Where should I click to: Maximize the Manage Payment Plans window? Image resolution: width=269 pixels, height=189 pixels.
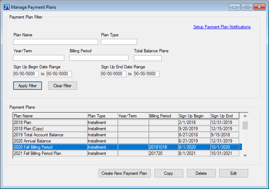click(x=247, y=7)
